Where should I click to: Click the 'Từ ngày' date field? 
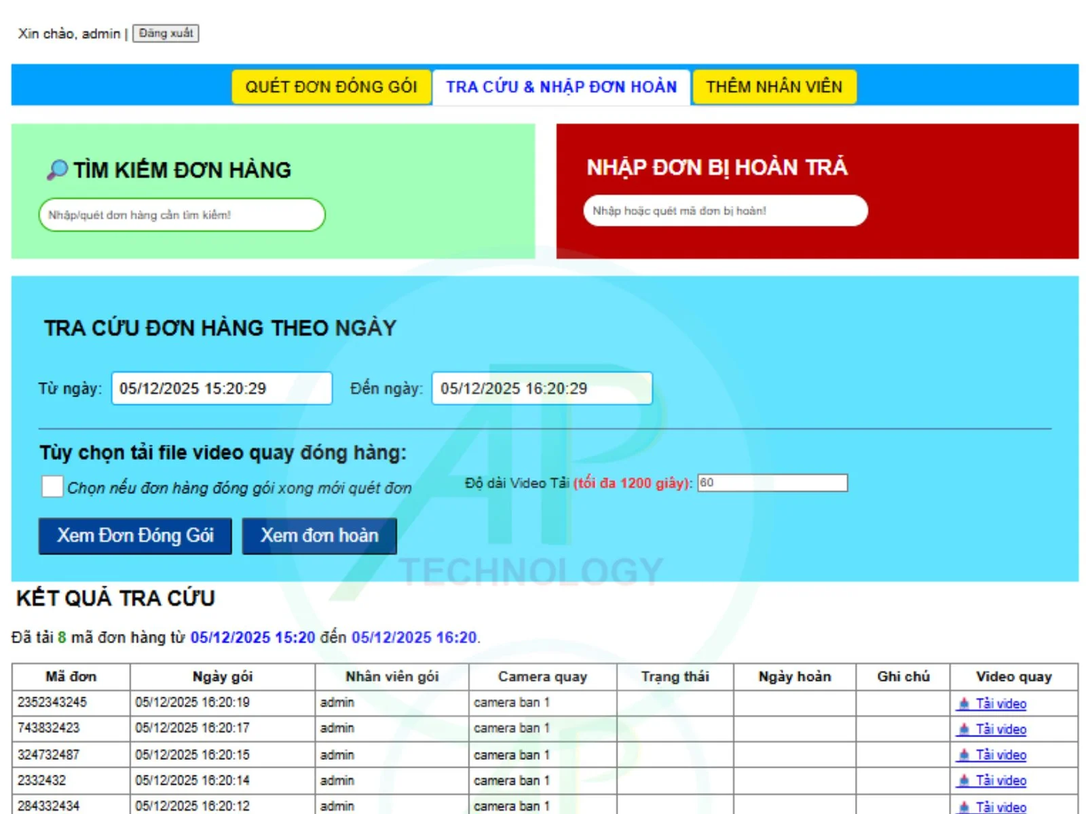pyautogui.click(x=221, y=388)
